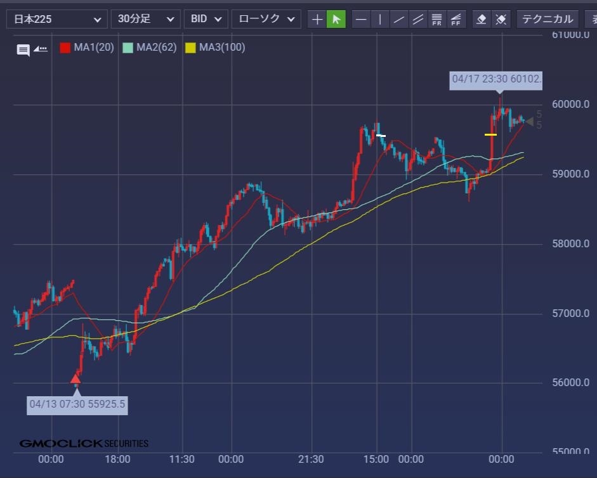Click the eraser tool to delete a drawing
597x478 pixels.
[x=482, y=19]
